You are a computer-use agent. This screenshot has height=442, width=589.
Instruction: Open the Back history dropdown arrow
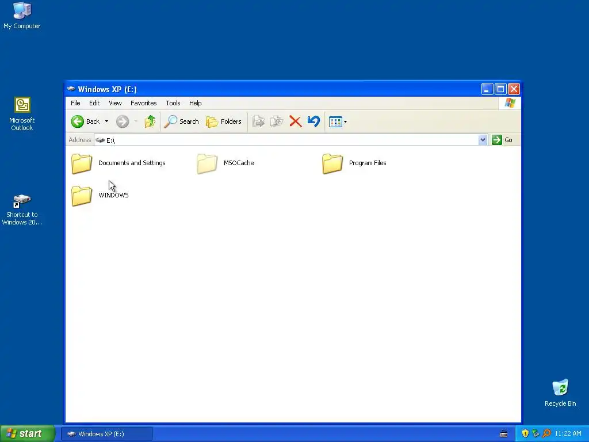pyautogui.click(x=106, y=121)
